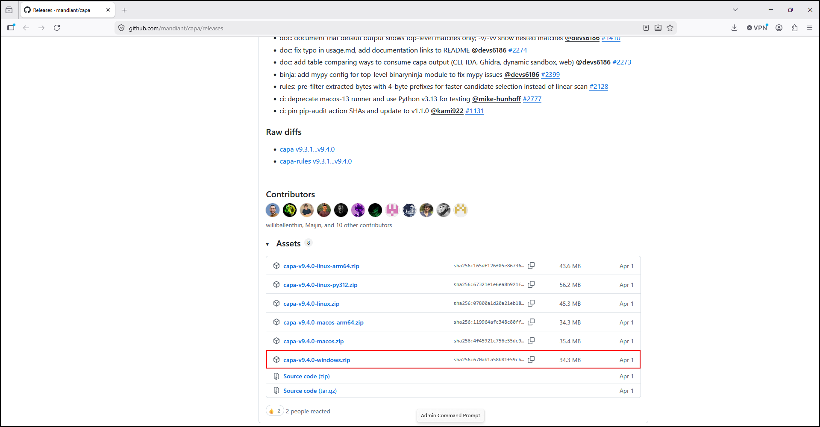Download Source code (zip)
Viewport: 820px width, 427px height.
306,376
